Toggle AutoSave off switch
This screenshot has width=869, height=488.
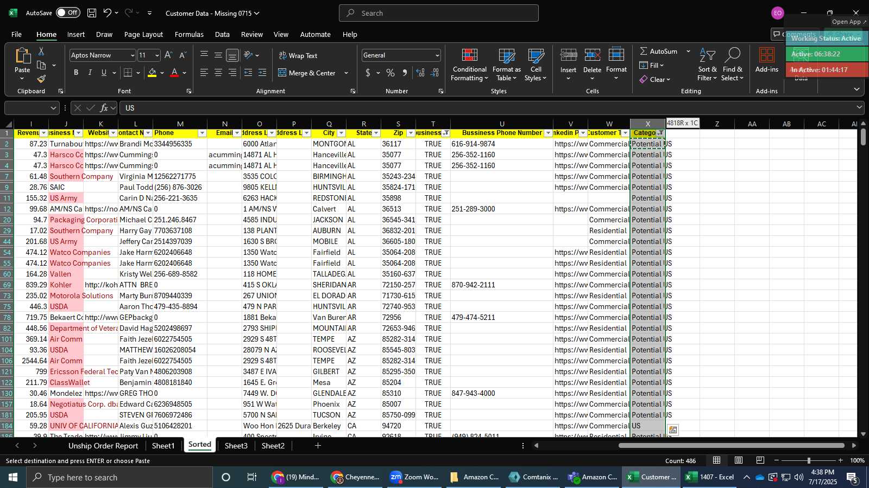point(68,13)
